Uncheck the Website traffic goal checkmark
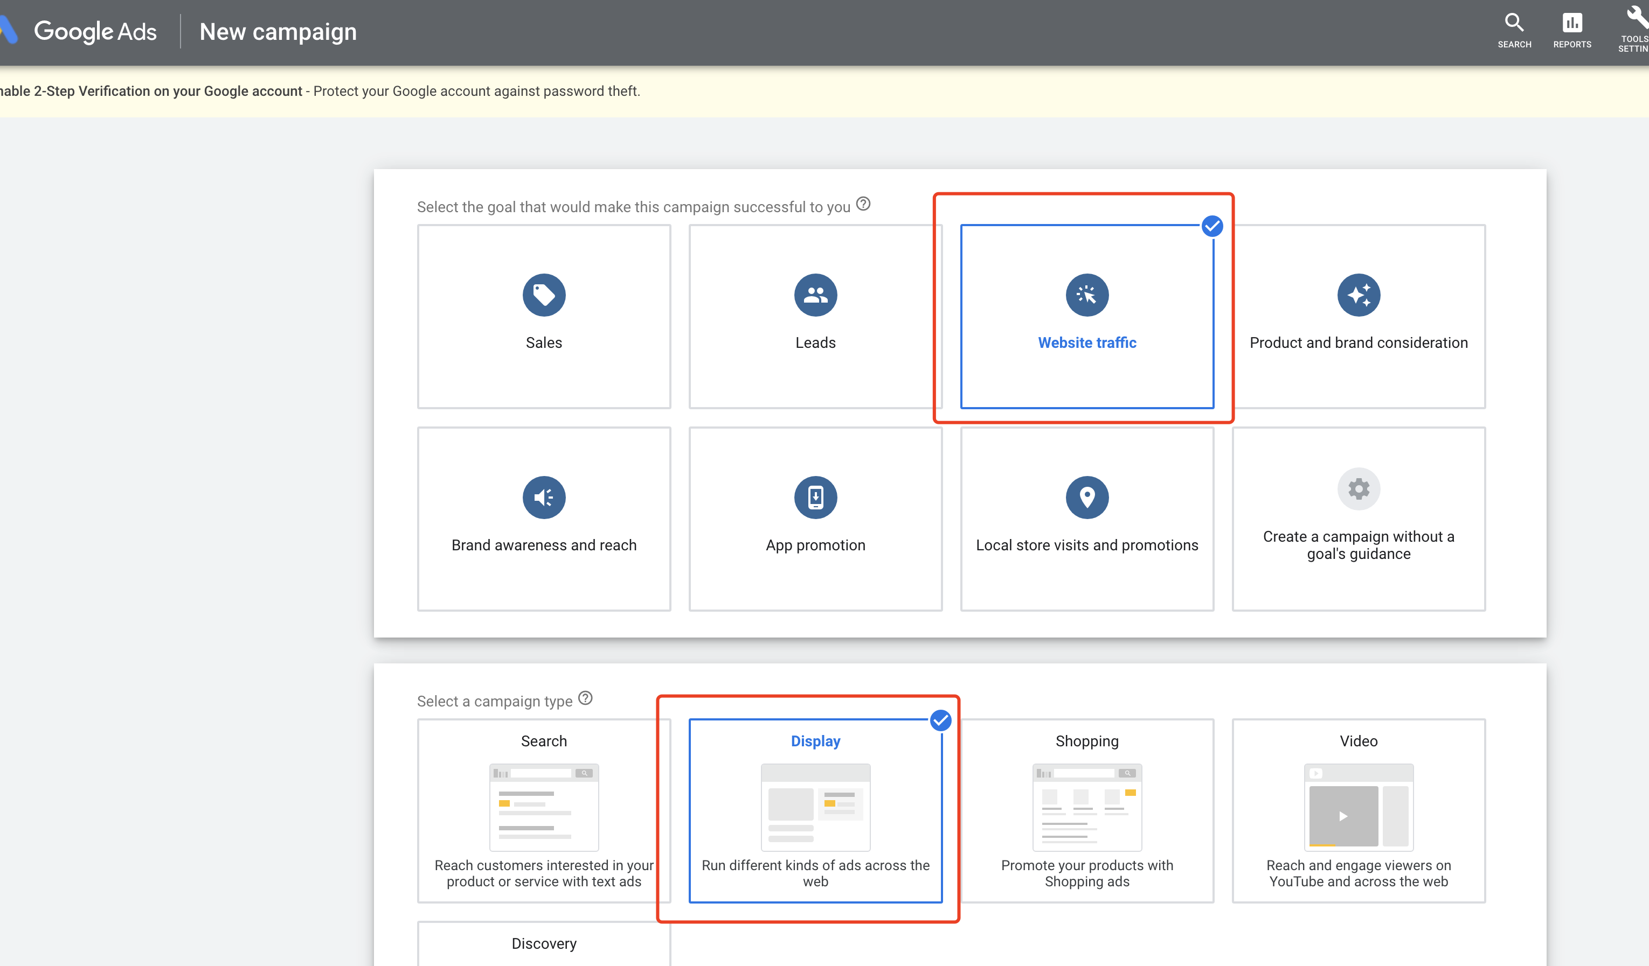This screenshot has height=966, width=1649. (x=1212, y=226)
